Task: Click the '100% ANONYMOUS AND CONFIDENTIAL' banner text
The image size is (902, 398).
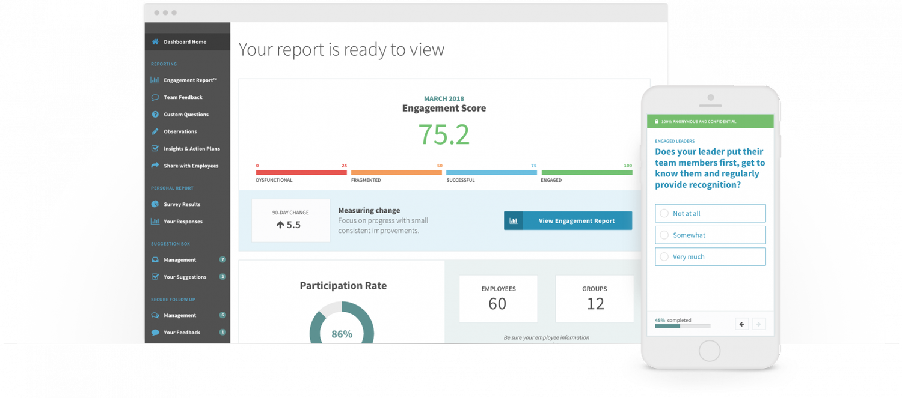Action: pyautogui.click(x=698, y=122)
